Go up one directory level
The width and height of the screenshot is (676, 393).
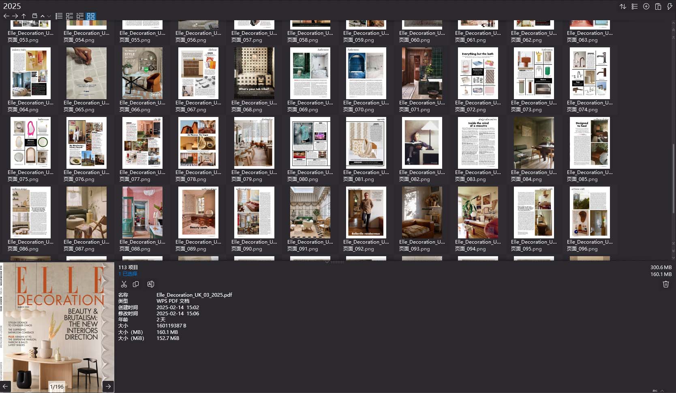[24, 16]
